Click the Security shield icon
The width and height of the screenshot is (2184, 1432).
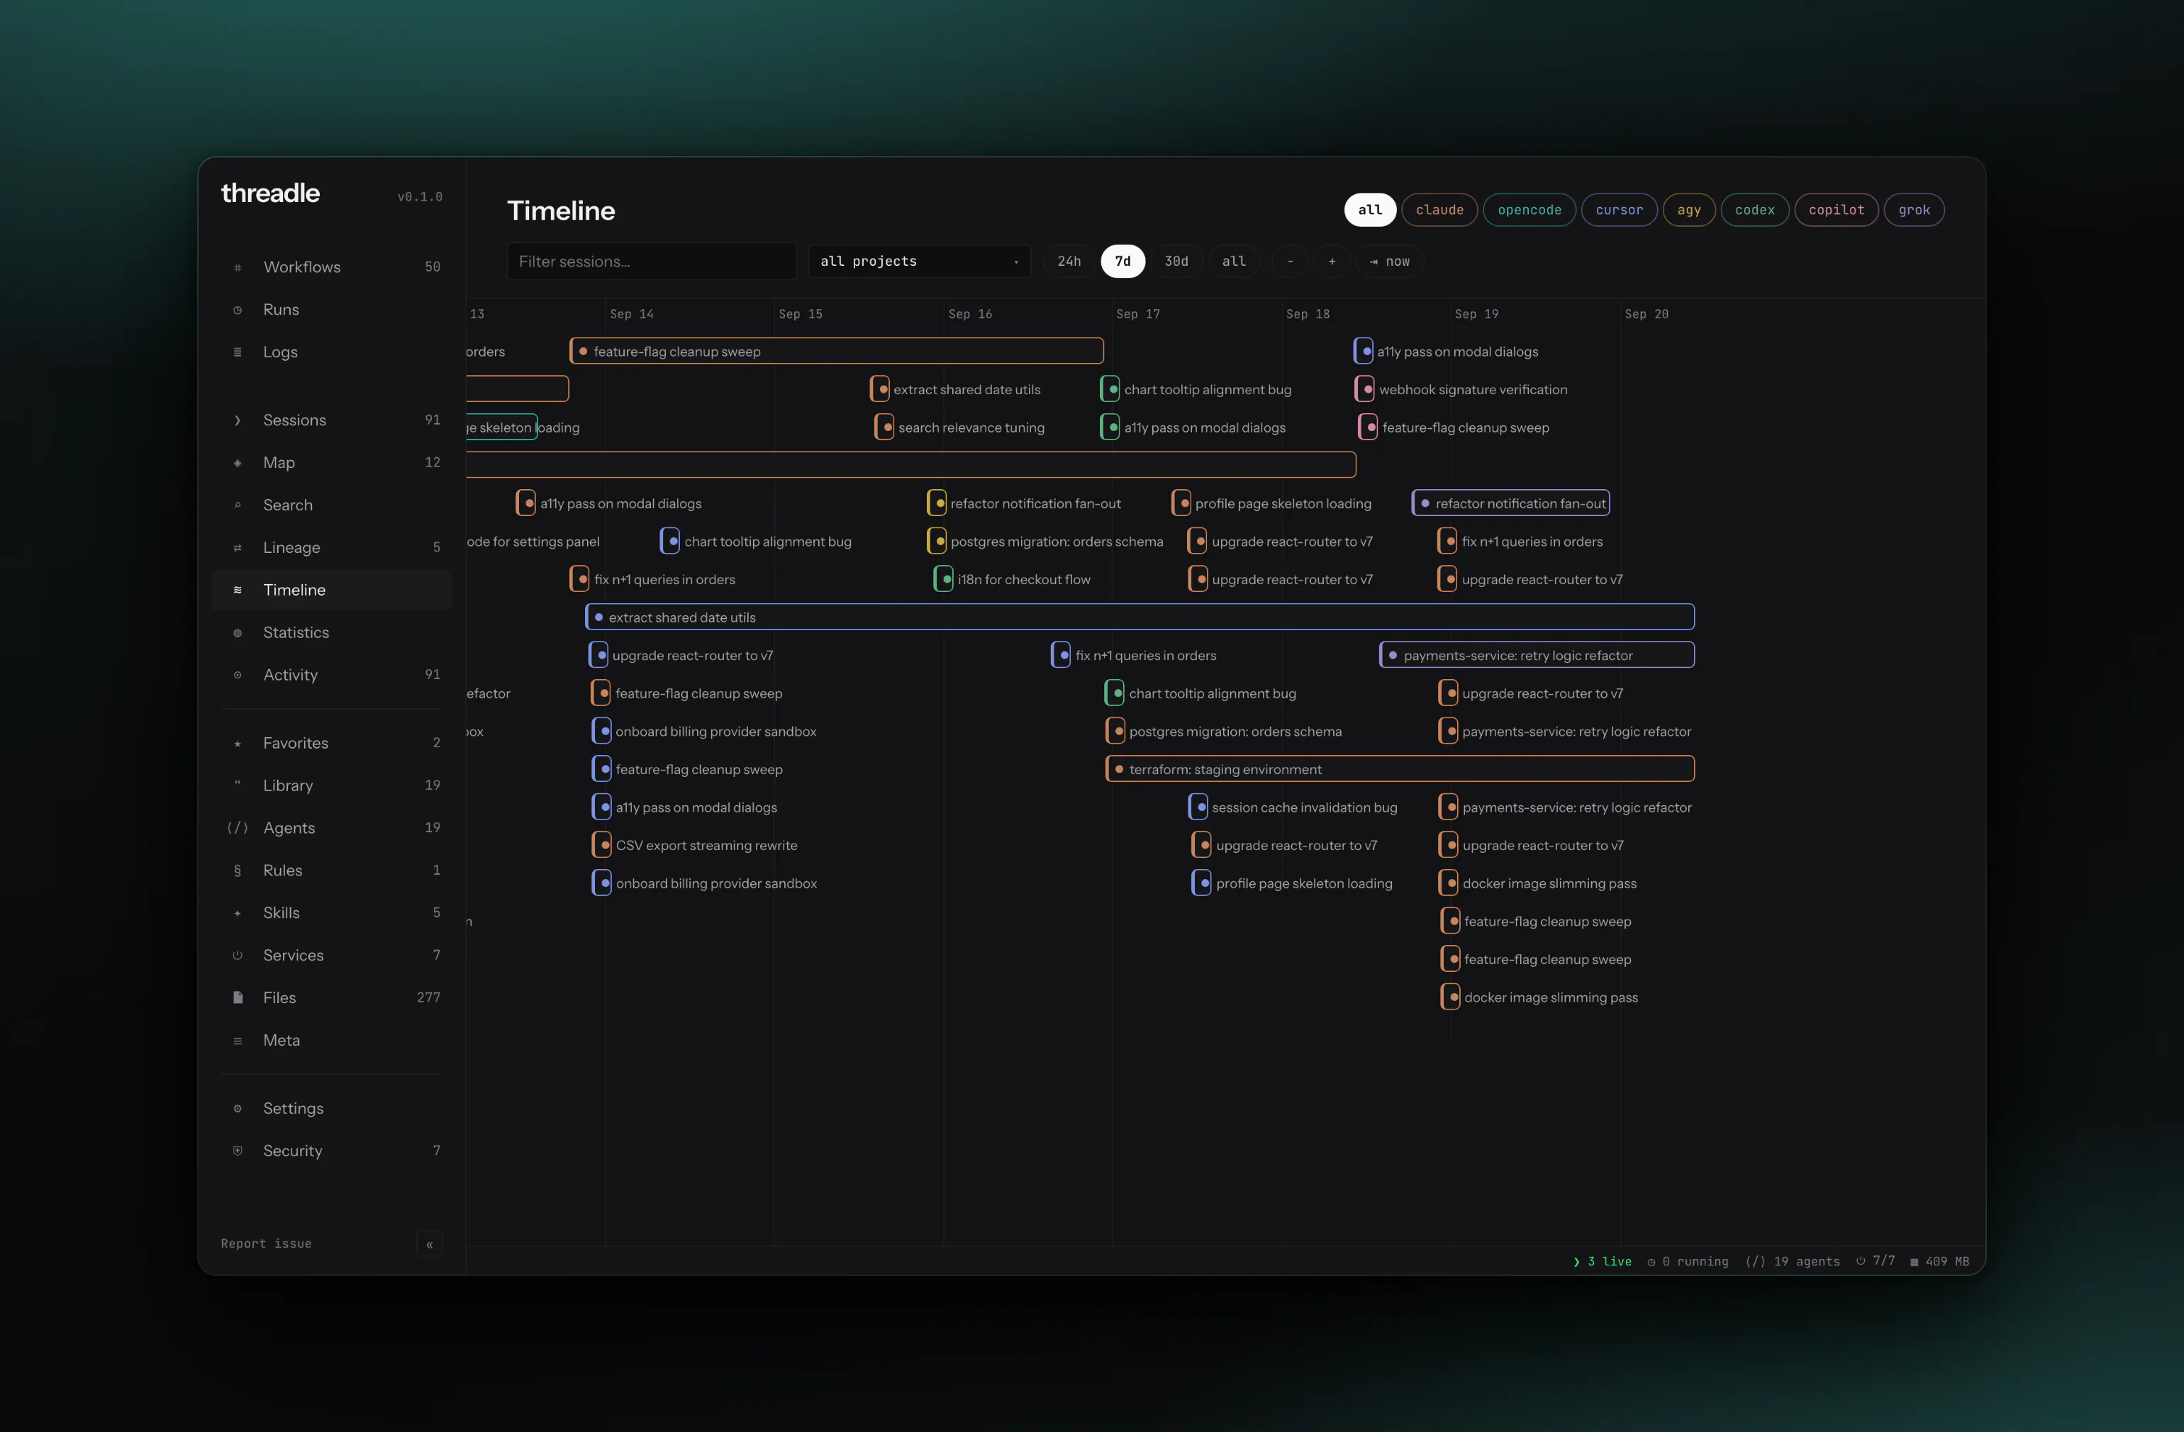coord(238,1151)
